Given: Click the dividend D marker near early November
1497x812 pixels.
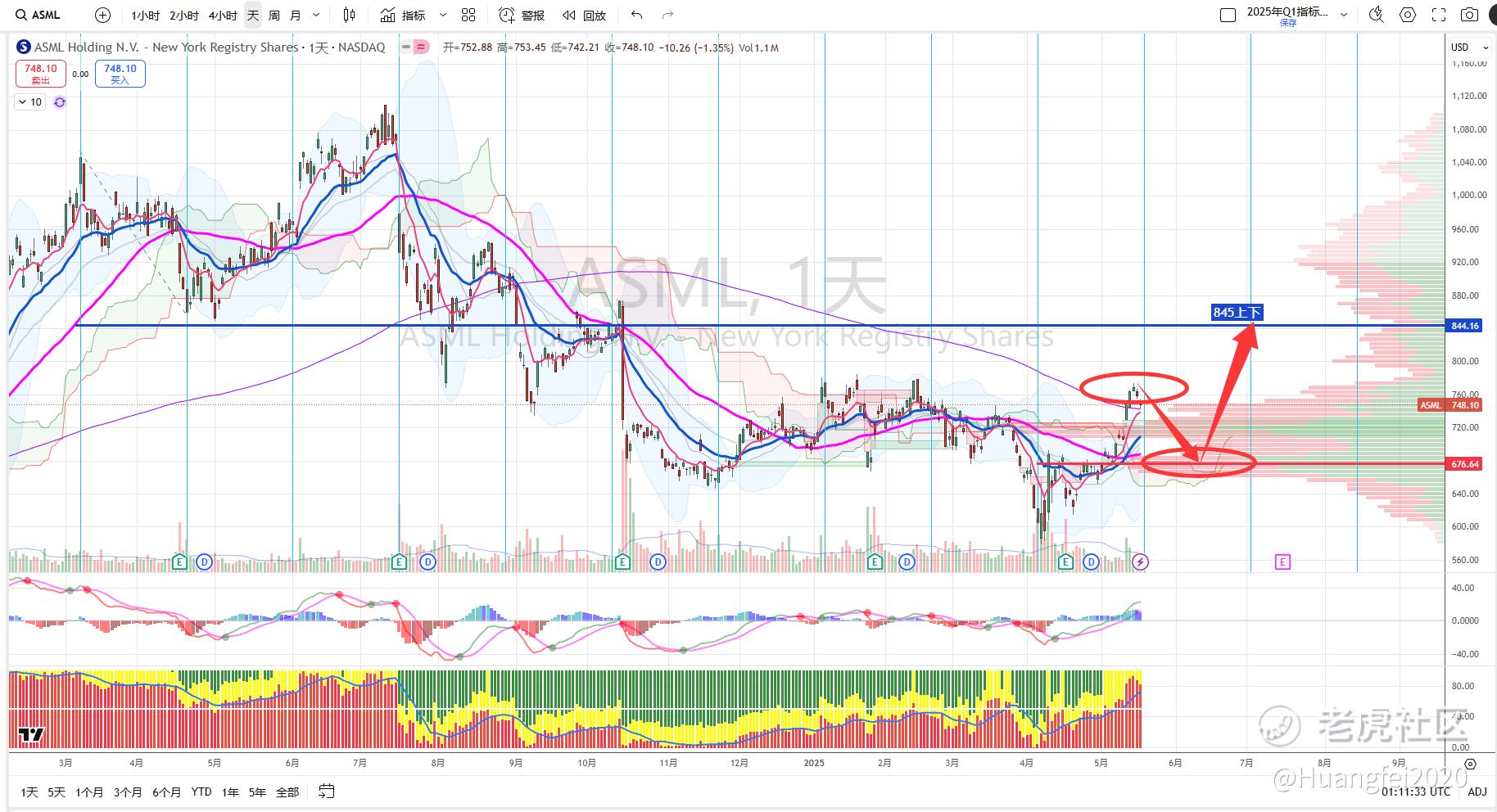Looking at the screenshot, I should pos(658,562).
